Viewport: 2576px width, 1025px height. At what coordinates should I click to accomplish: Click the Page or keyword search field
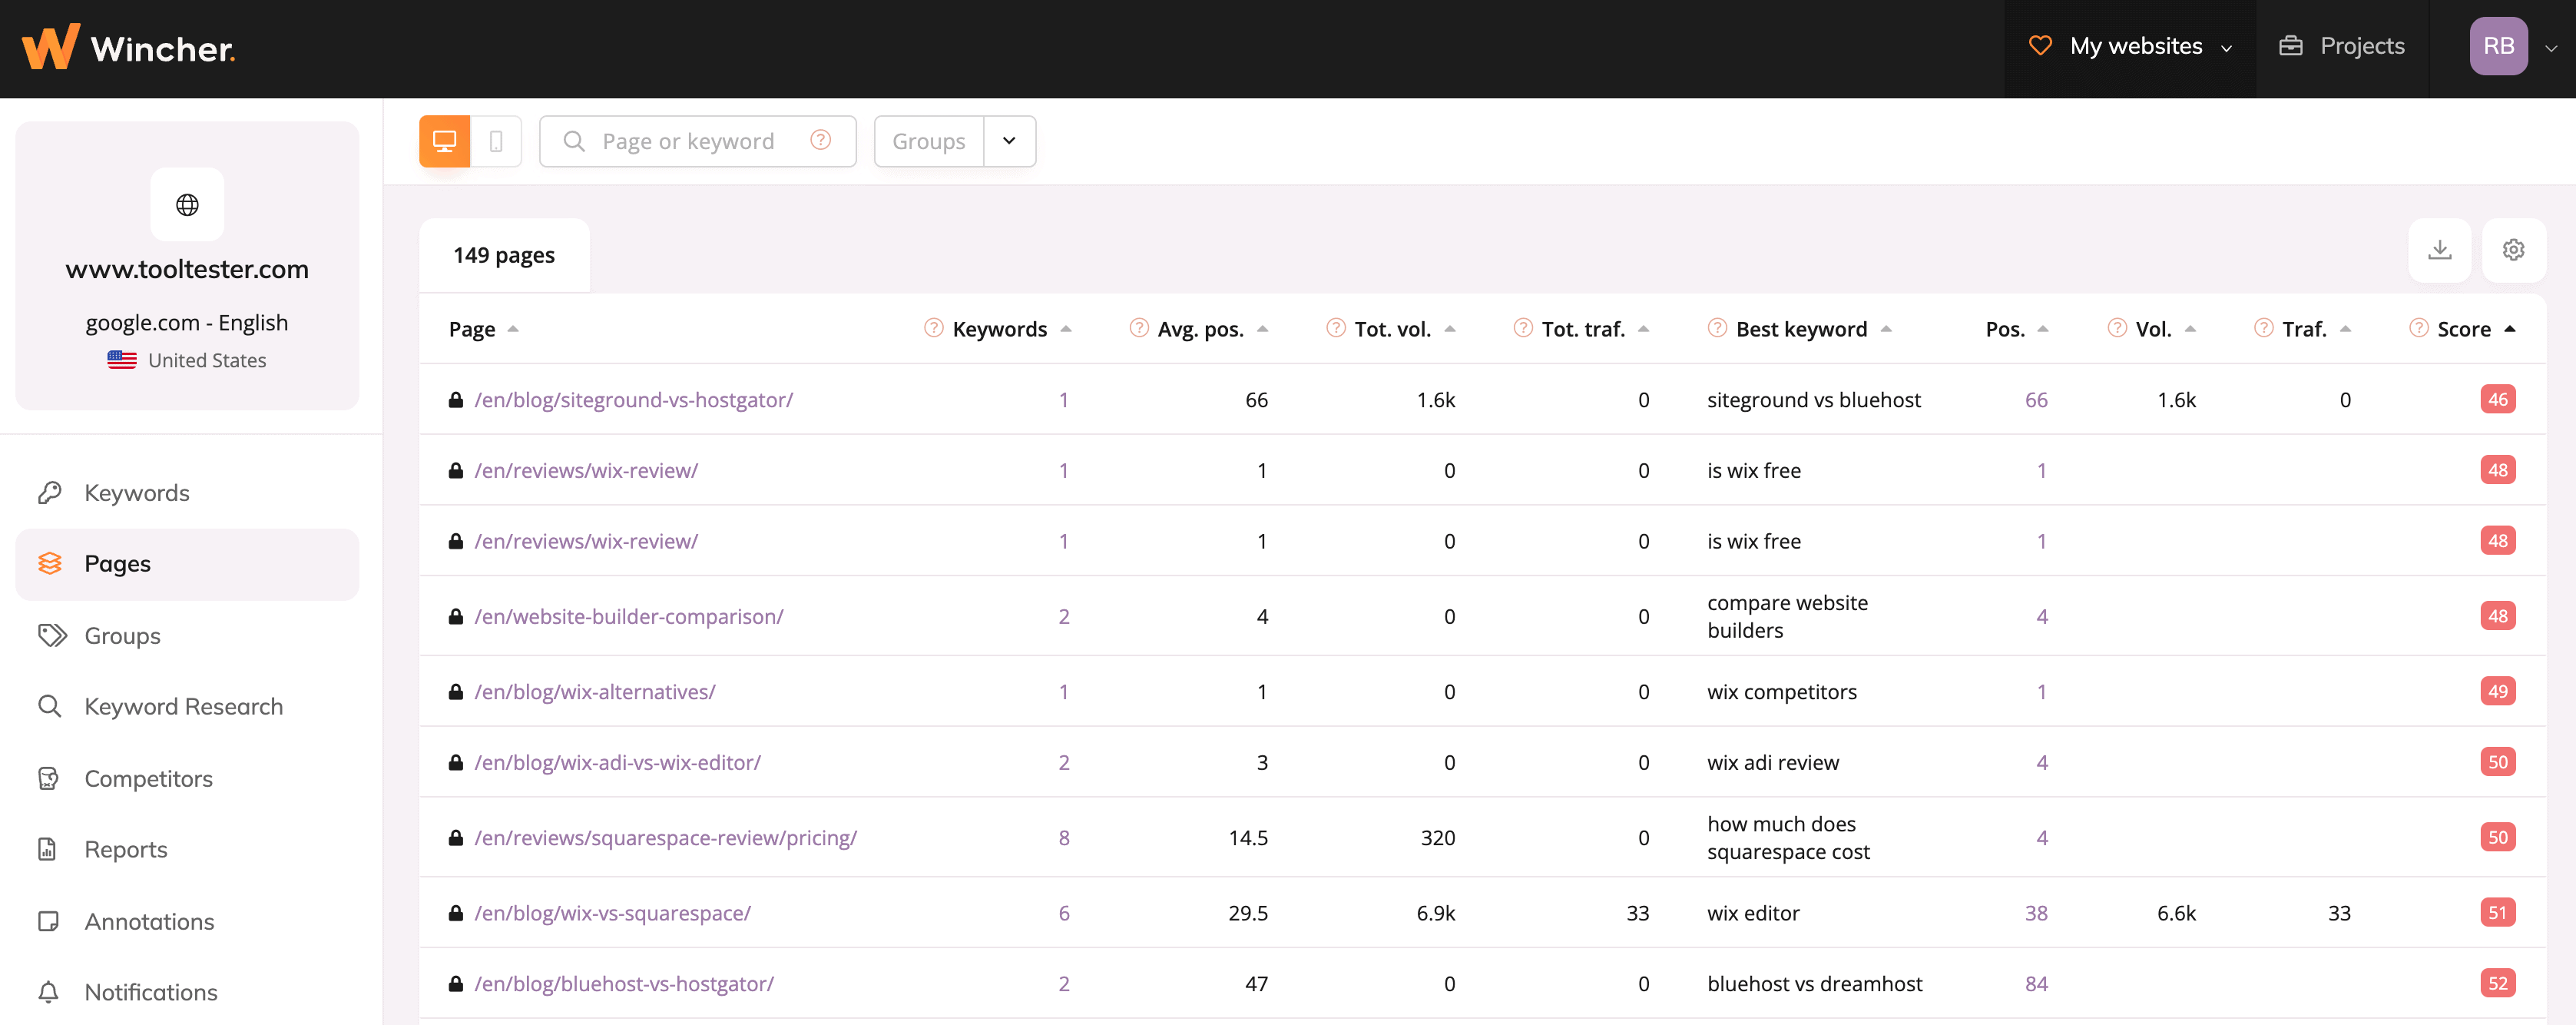click(x=697, y=141)
